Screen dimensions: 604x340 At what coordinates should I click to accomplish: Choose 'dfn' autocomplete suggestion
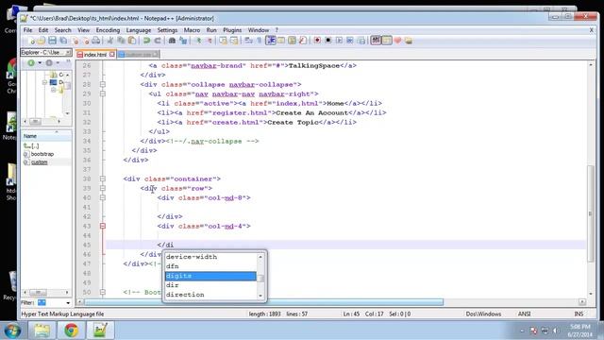tap(210, 266)
